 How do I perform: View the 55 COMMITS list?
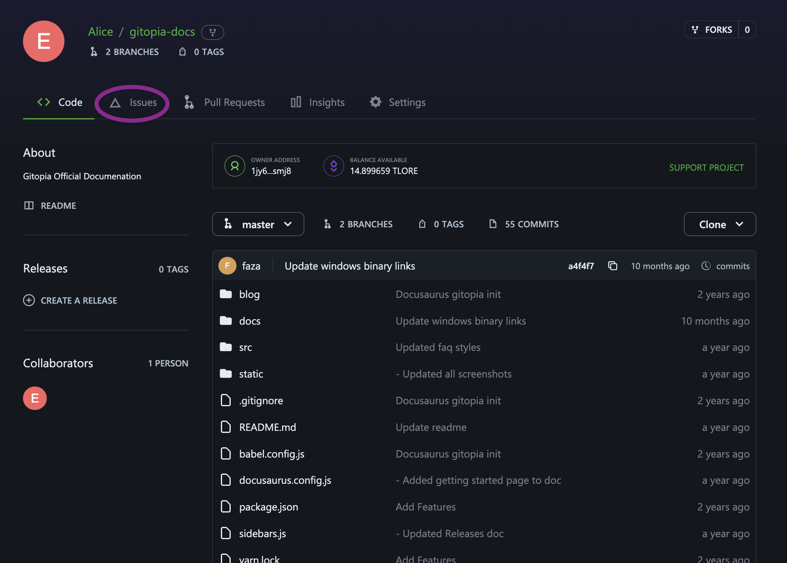524,224
